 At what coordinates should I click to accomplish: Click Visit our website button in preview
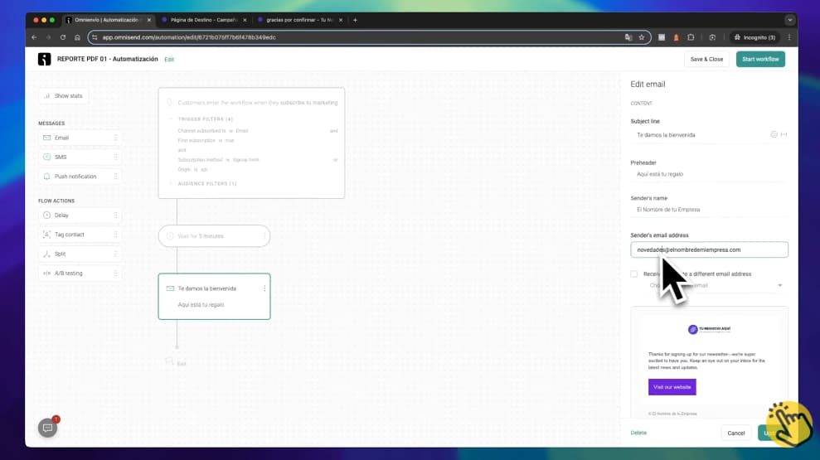672,387
